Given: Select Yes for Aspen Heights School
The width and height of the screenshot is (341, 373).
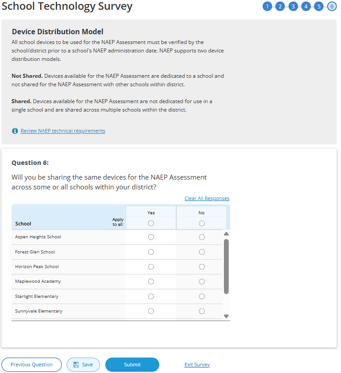Looking at the screenshot, I should tap(151, 237).
